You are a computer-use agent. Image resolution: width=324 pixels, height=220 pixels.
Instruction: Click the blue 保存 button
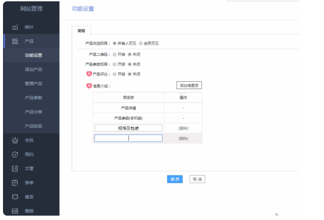pos(175,179)
